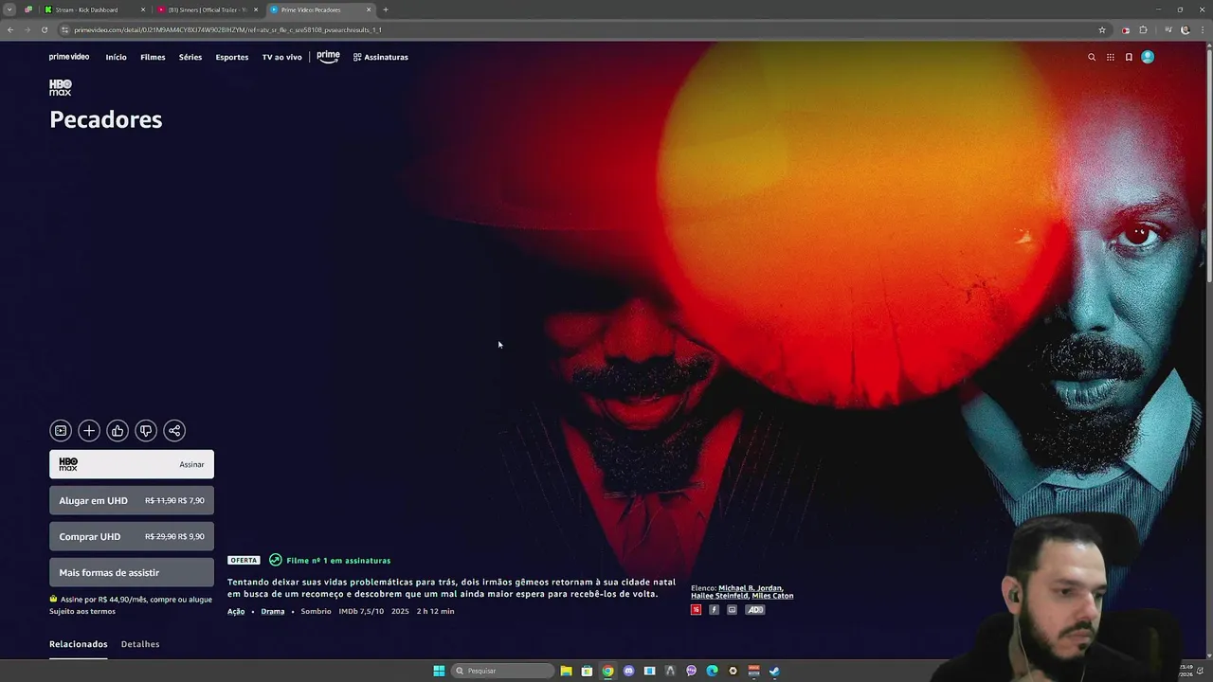
Task: Open TV ao vivo section
Action: click(282, 57)
